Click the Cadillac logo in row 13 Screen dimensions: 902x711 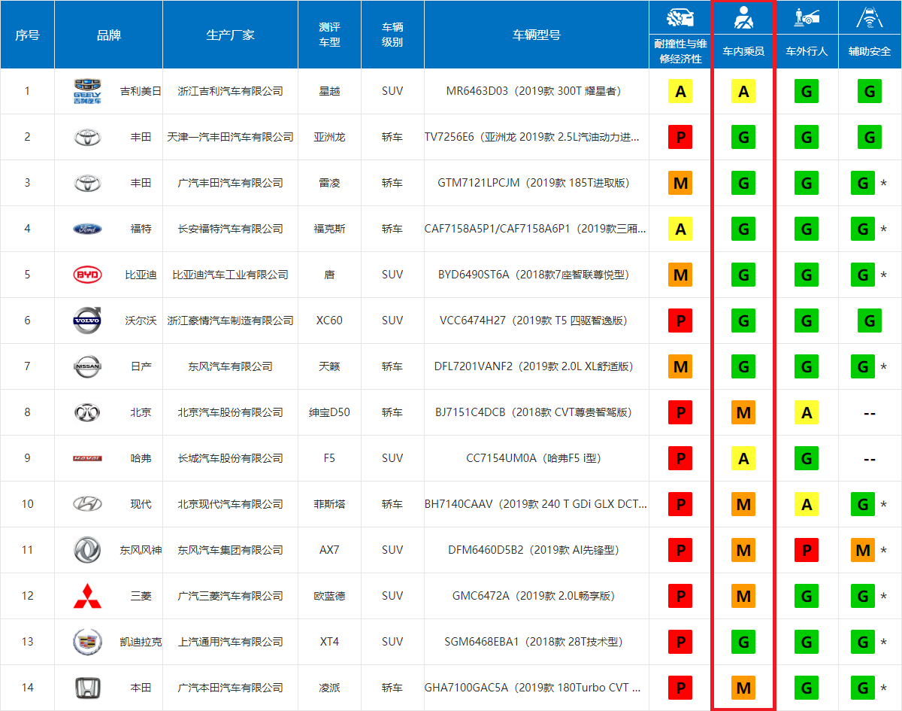pos(87,642)
